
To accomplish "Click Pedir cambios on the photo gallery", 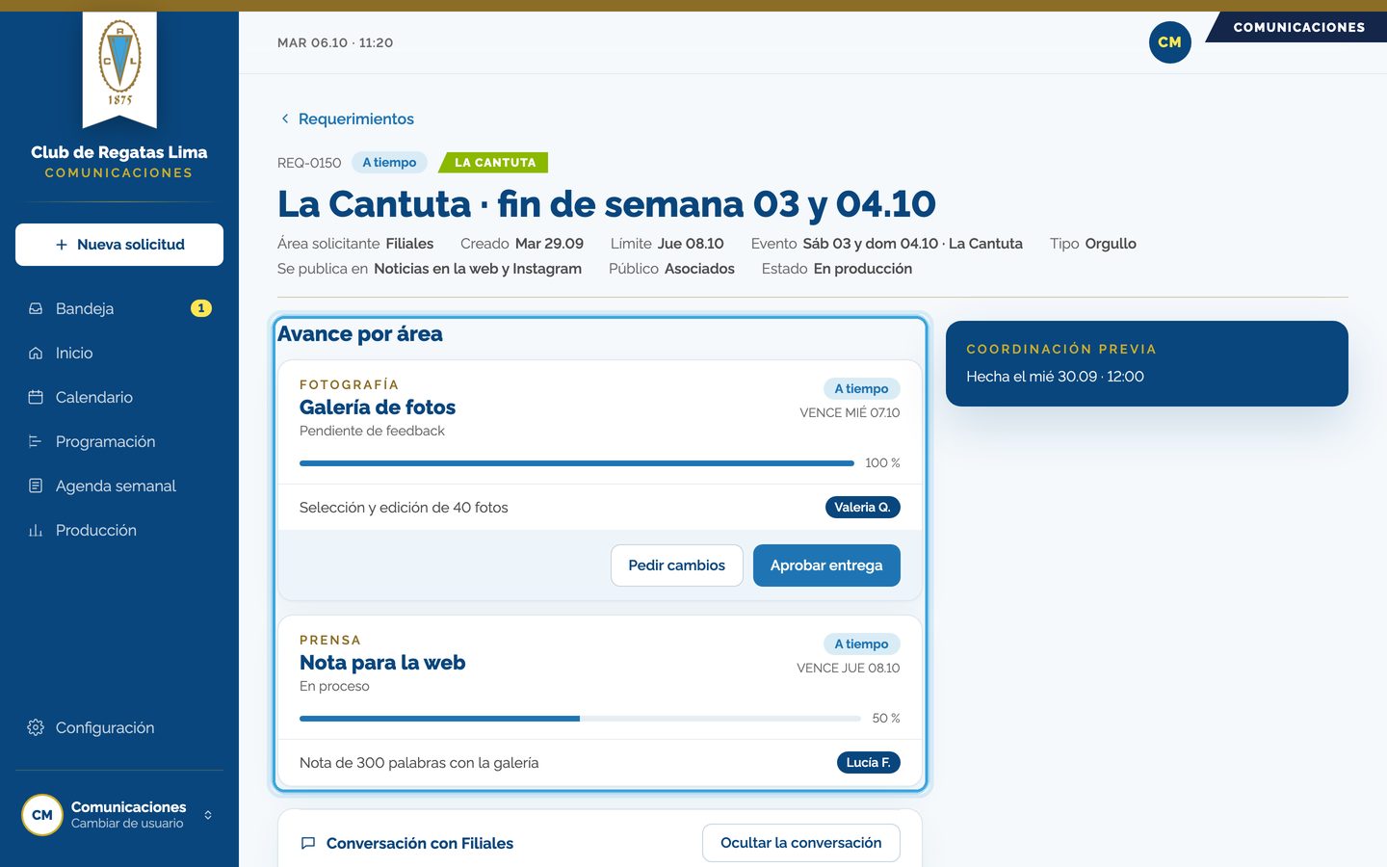I will (x=677, y=565).
